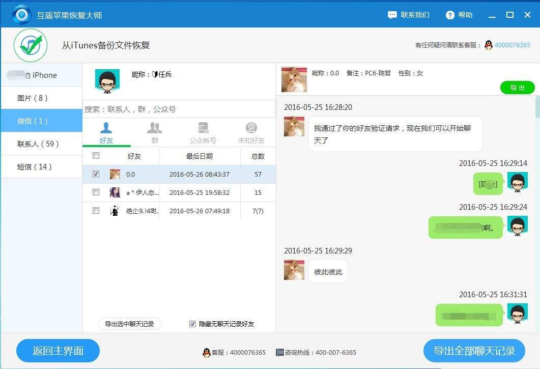Click the green message bubble at 16:31:31
The image size is (540, 369).
[469, 315]
